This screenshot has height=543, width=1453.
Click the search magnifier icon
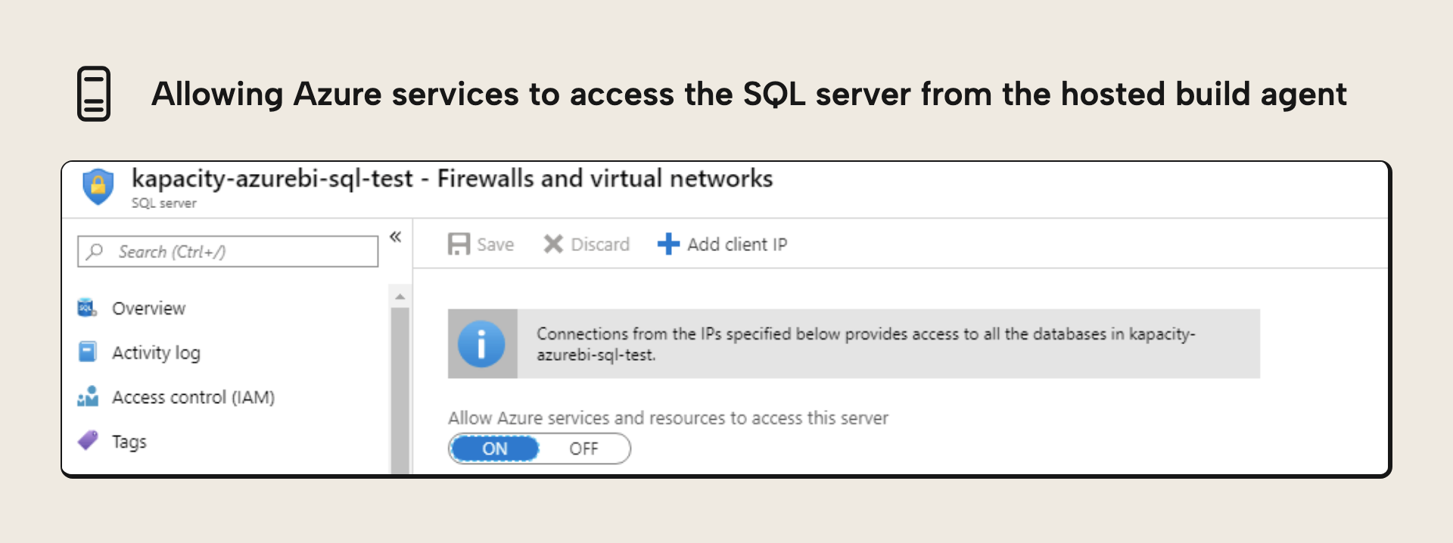tap(95, 251)
